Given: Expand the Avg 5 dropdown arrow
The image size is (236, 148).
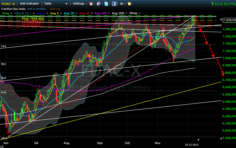Looking at the screenshot, I should [x=61, y=13].
